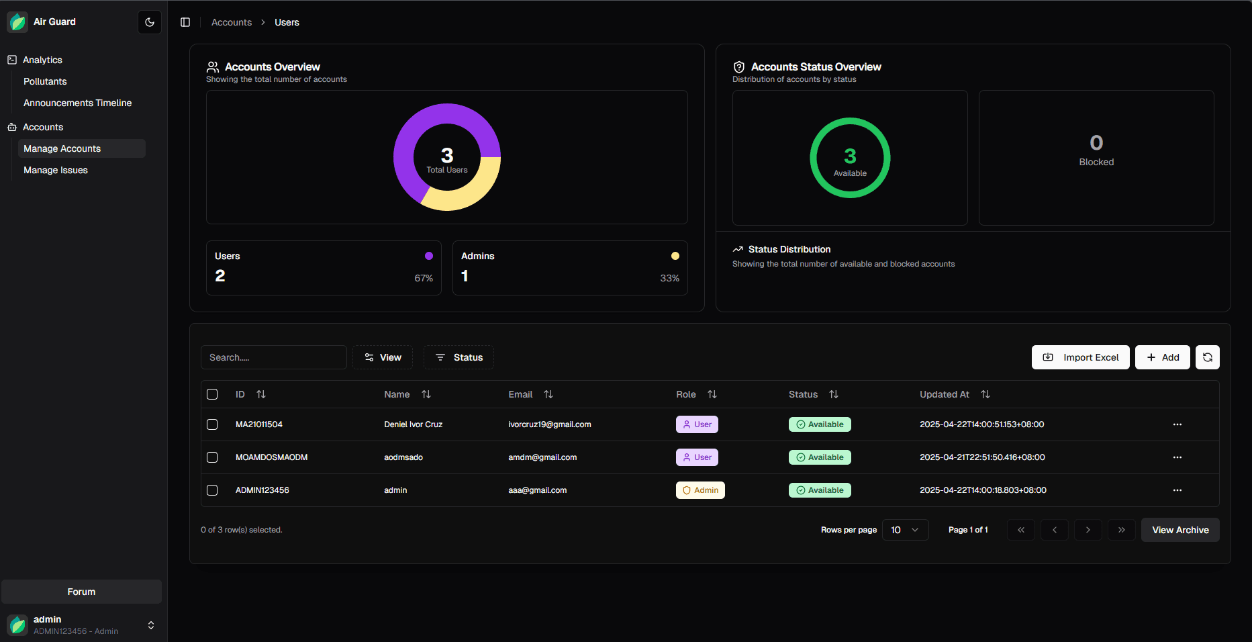Viewport: 1252px width, 642px height.
Task: Open Announcements Timeline in sidebar
Action: [77, 103]
